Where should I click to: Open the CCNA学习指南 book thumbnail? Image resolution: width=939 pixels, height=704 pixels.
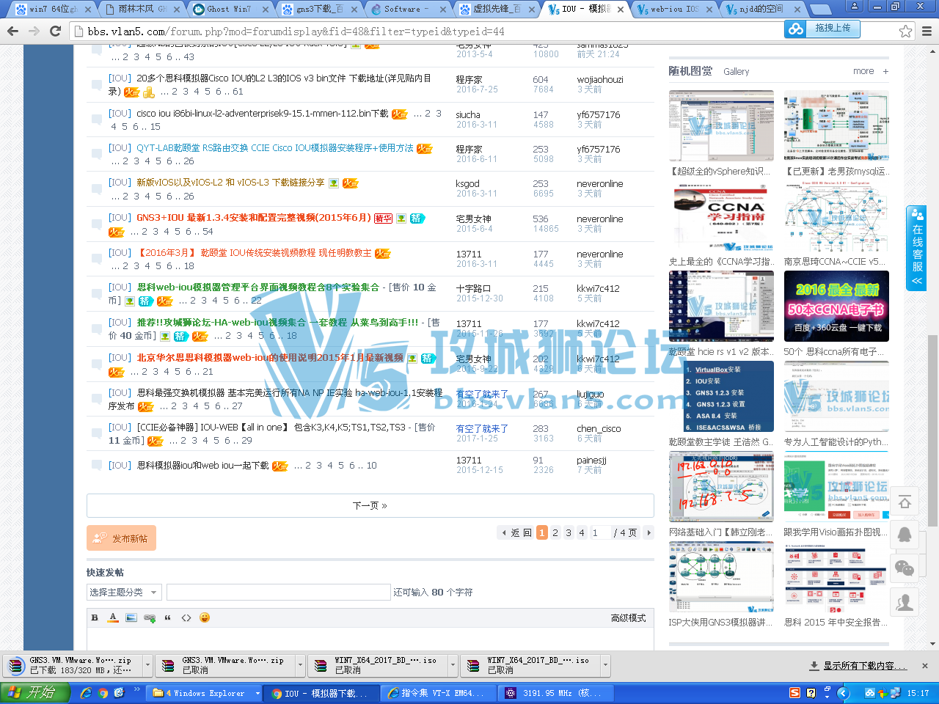pyautogui.click(x=721, y=216)
